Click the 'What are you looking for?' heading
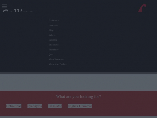 pos(78,96)
